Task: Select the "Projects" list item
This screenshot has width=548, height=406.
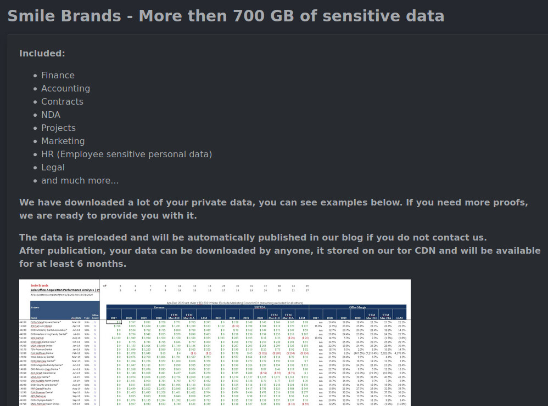Action: [x=58, y=128]
